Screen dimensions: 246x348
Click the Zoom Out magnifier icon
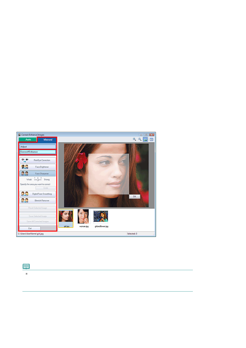140,139
